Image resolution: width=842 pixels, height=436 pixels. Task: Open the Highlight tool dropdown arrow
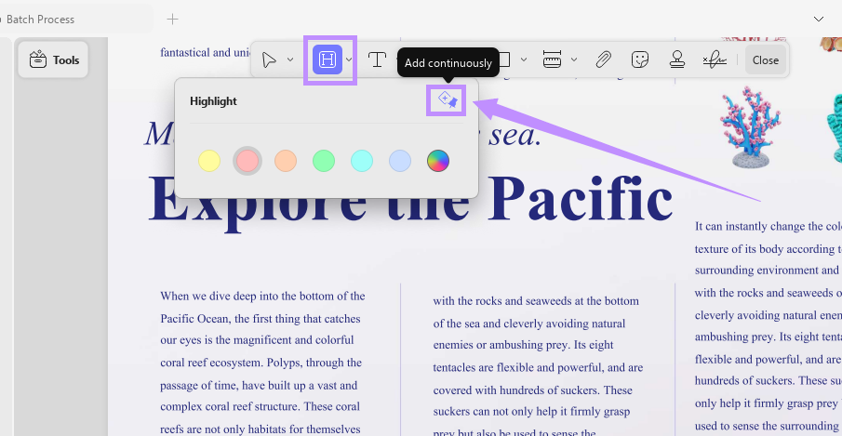pos(349,59)
